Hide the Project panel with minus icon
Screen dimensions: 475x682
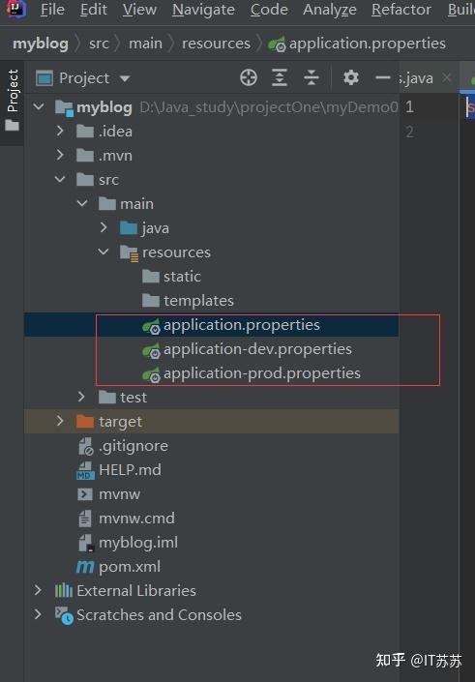point(383,77)
